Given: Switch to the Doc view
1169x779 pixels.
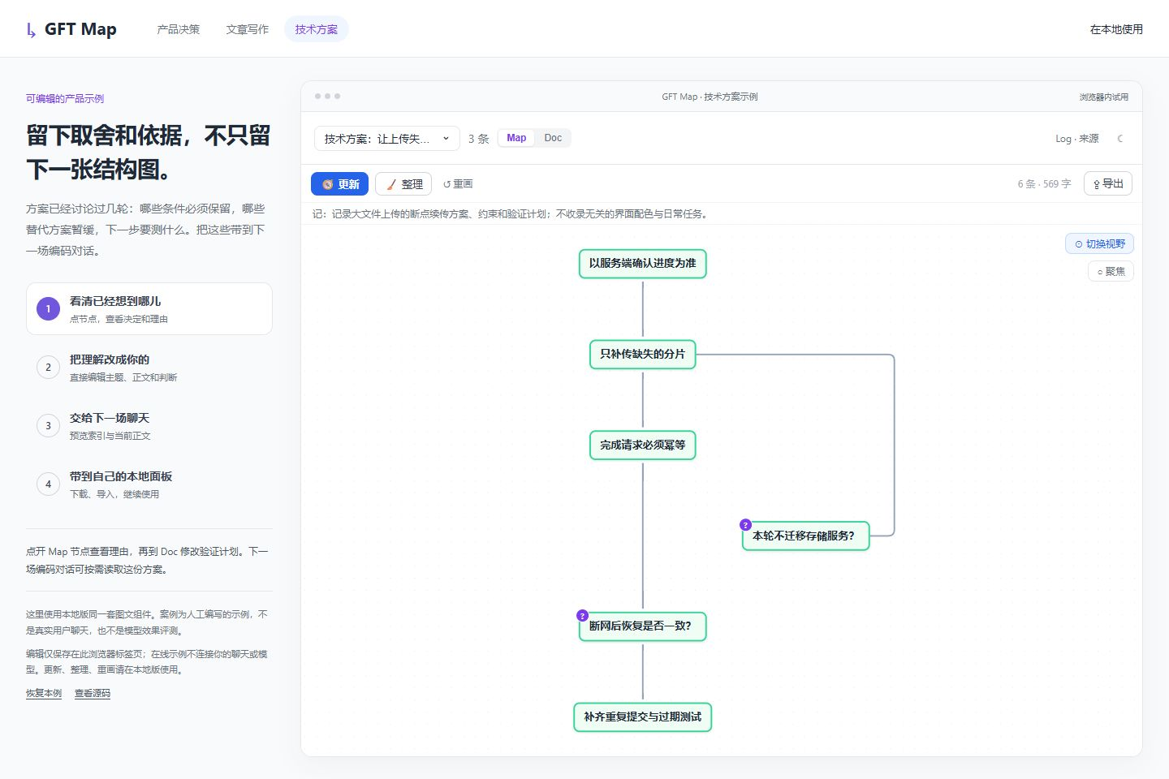Looking at the screenshot, I should coord(553,138).
